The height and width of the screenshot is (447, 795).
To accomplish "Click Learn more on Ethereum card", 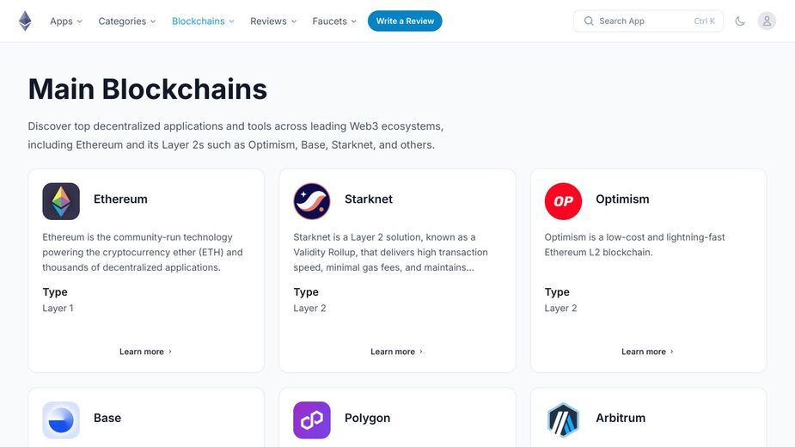I will tap(146, 352).
